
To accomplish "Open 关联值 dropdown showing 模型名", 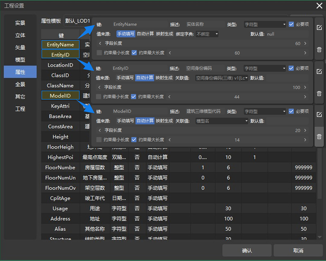I will [222, 121].
